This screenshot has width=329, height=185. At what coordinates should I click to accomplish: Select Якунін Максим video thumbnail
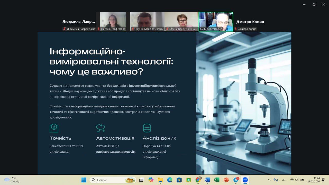[x=147, y=22]
